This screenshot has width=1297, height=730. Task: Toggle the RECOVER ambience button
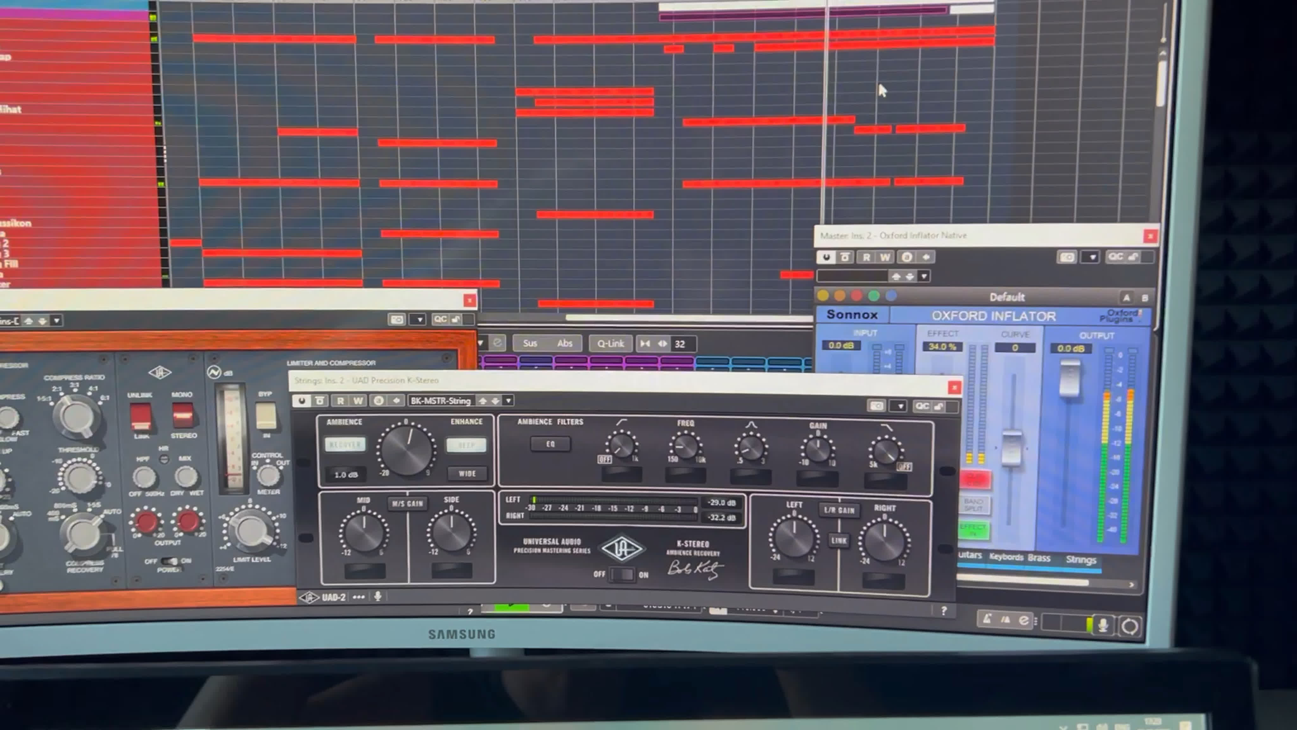pos(345,445)
